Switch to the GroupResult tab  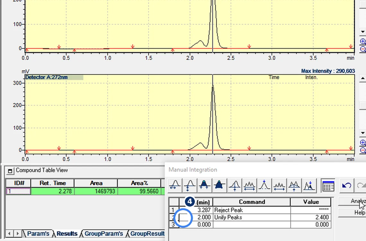coord(147,234)
